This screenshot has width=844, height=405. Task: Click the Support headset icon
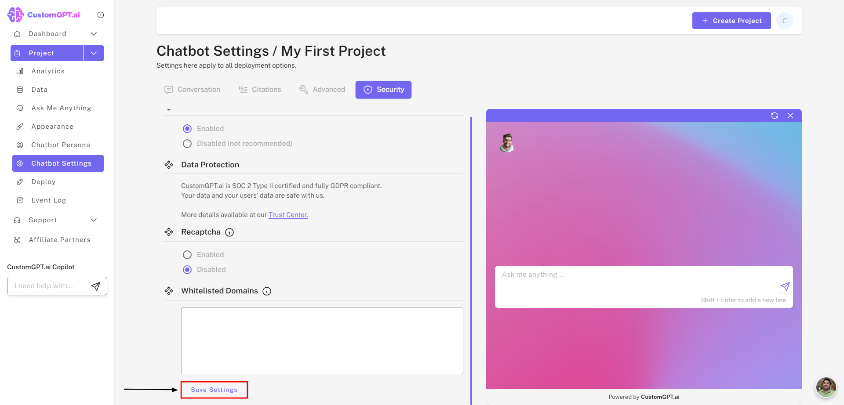pos(17,220)
